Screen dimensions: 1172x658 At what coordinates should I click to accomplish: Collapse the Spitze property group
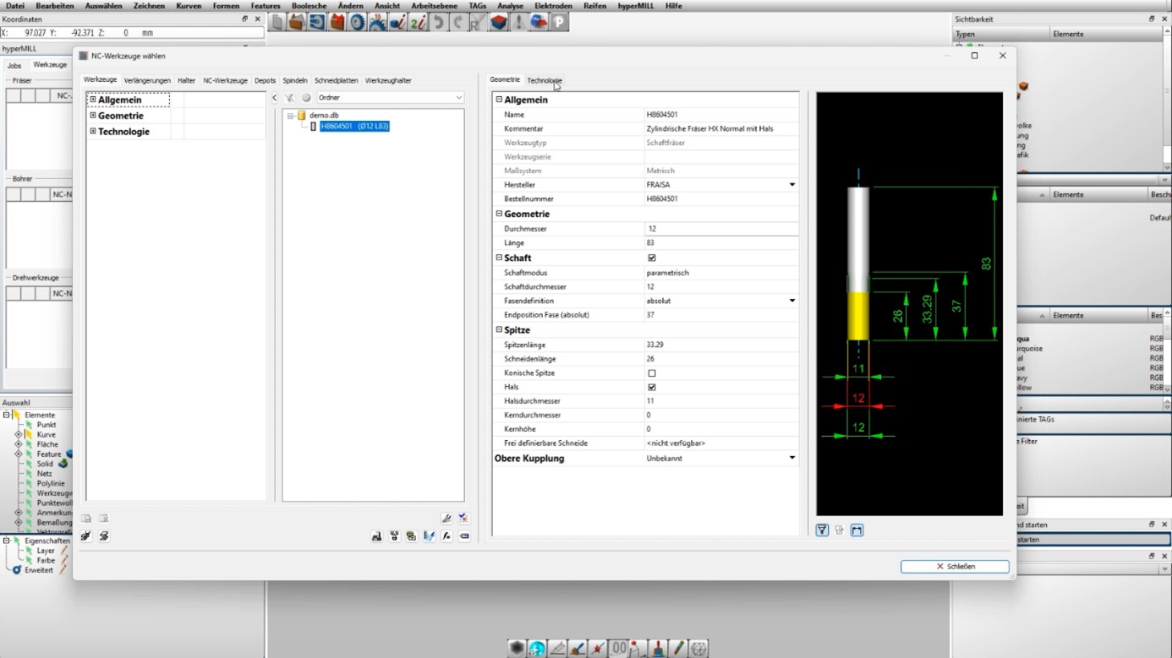pyautogui.click(x=499, y=330)
